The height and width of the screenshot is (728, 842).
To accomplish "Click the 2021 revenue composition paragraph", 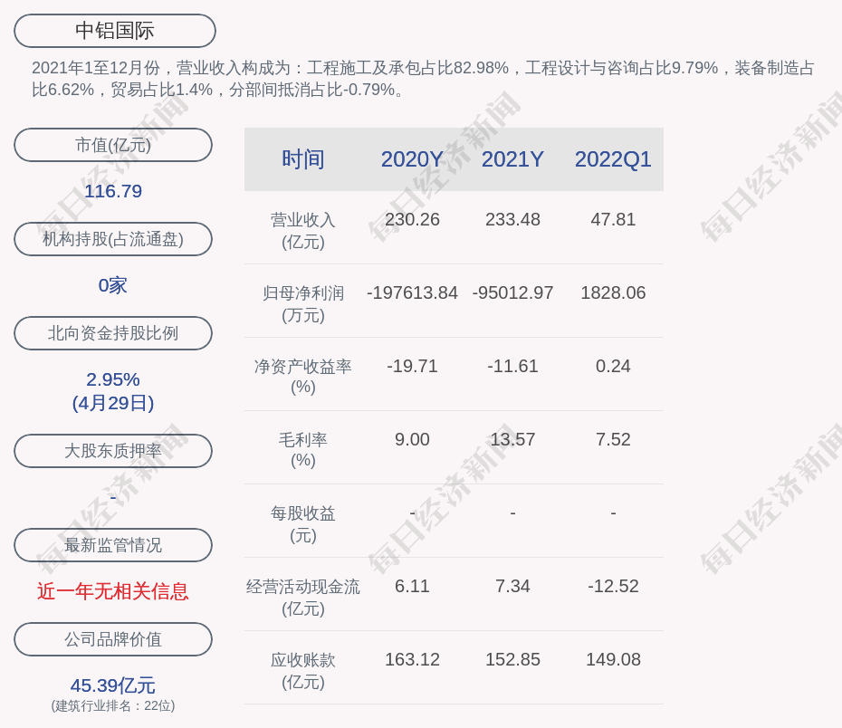I will tap(423, 79).
